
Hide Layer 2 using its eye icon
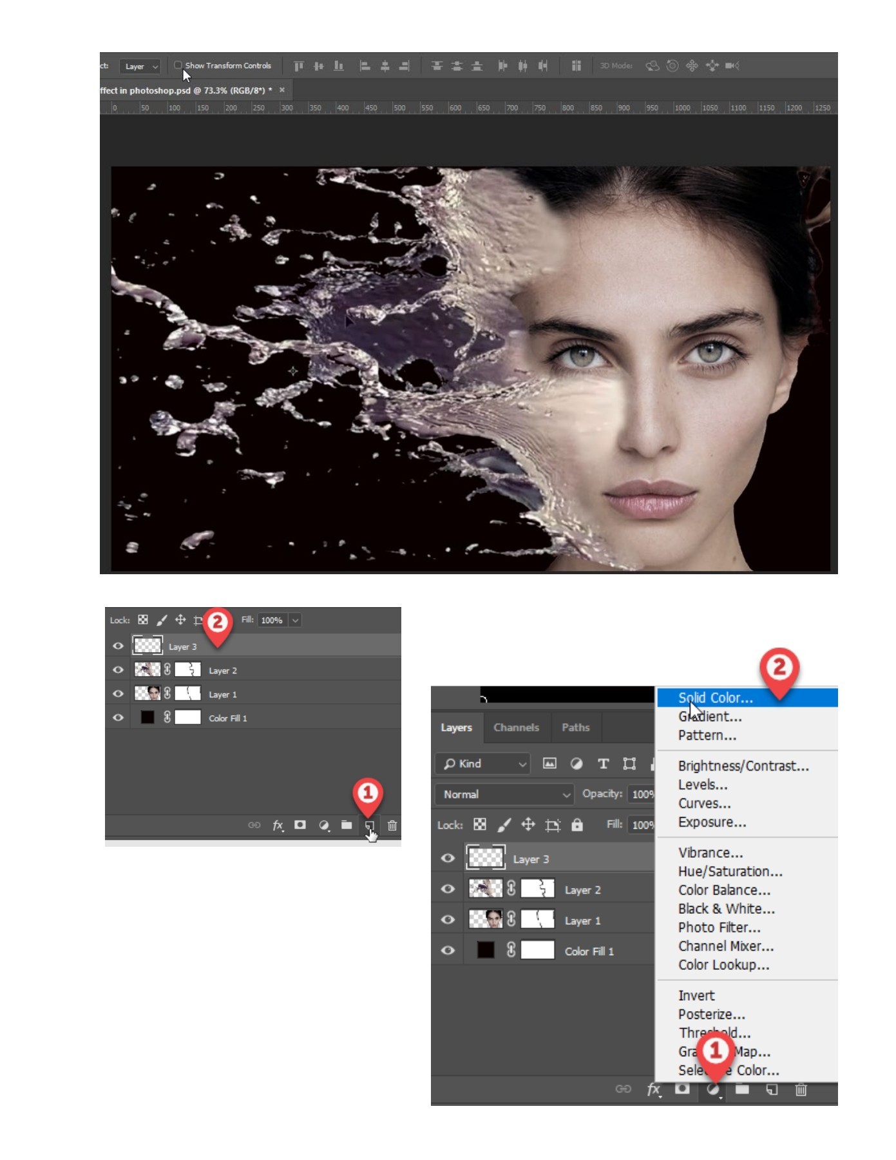(x=448, y=889)
